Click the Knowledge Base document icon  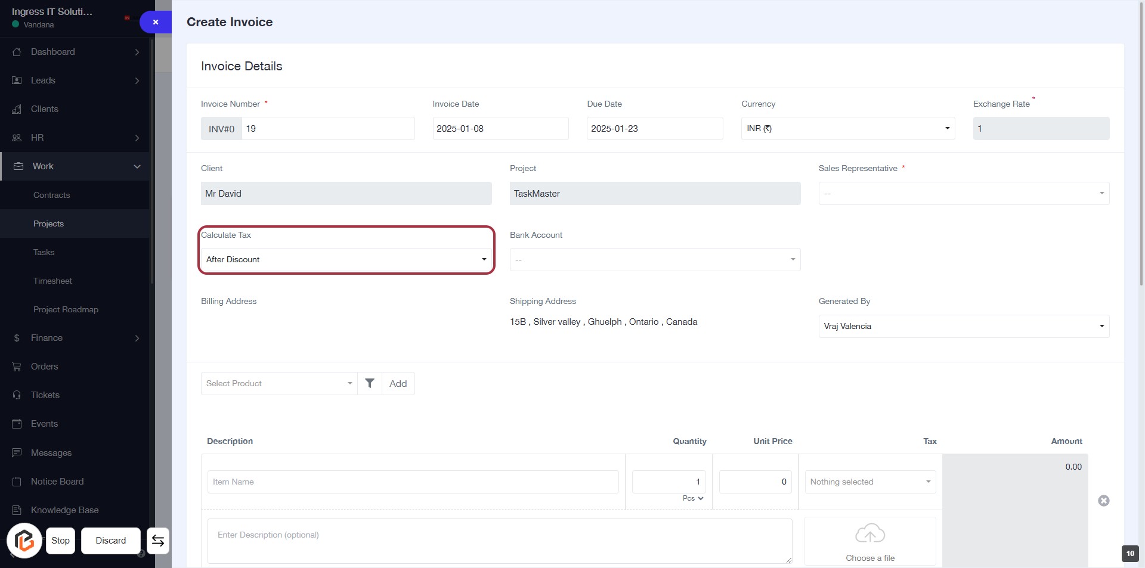coord(17,510)
